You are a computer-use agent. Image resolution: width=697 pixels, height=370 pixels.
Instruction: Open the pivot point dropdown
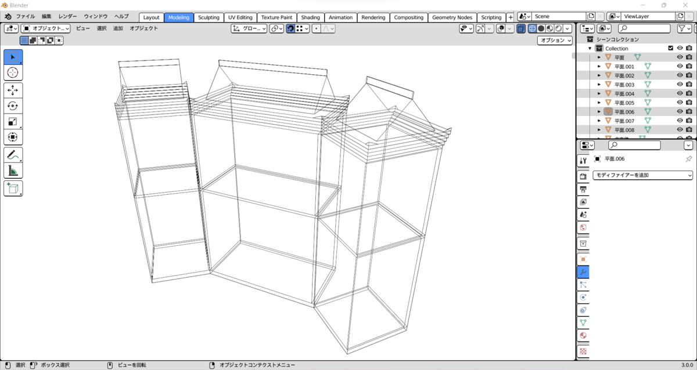click(276, 28)
